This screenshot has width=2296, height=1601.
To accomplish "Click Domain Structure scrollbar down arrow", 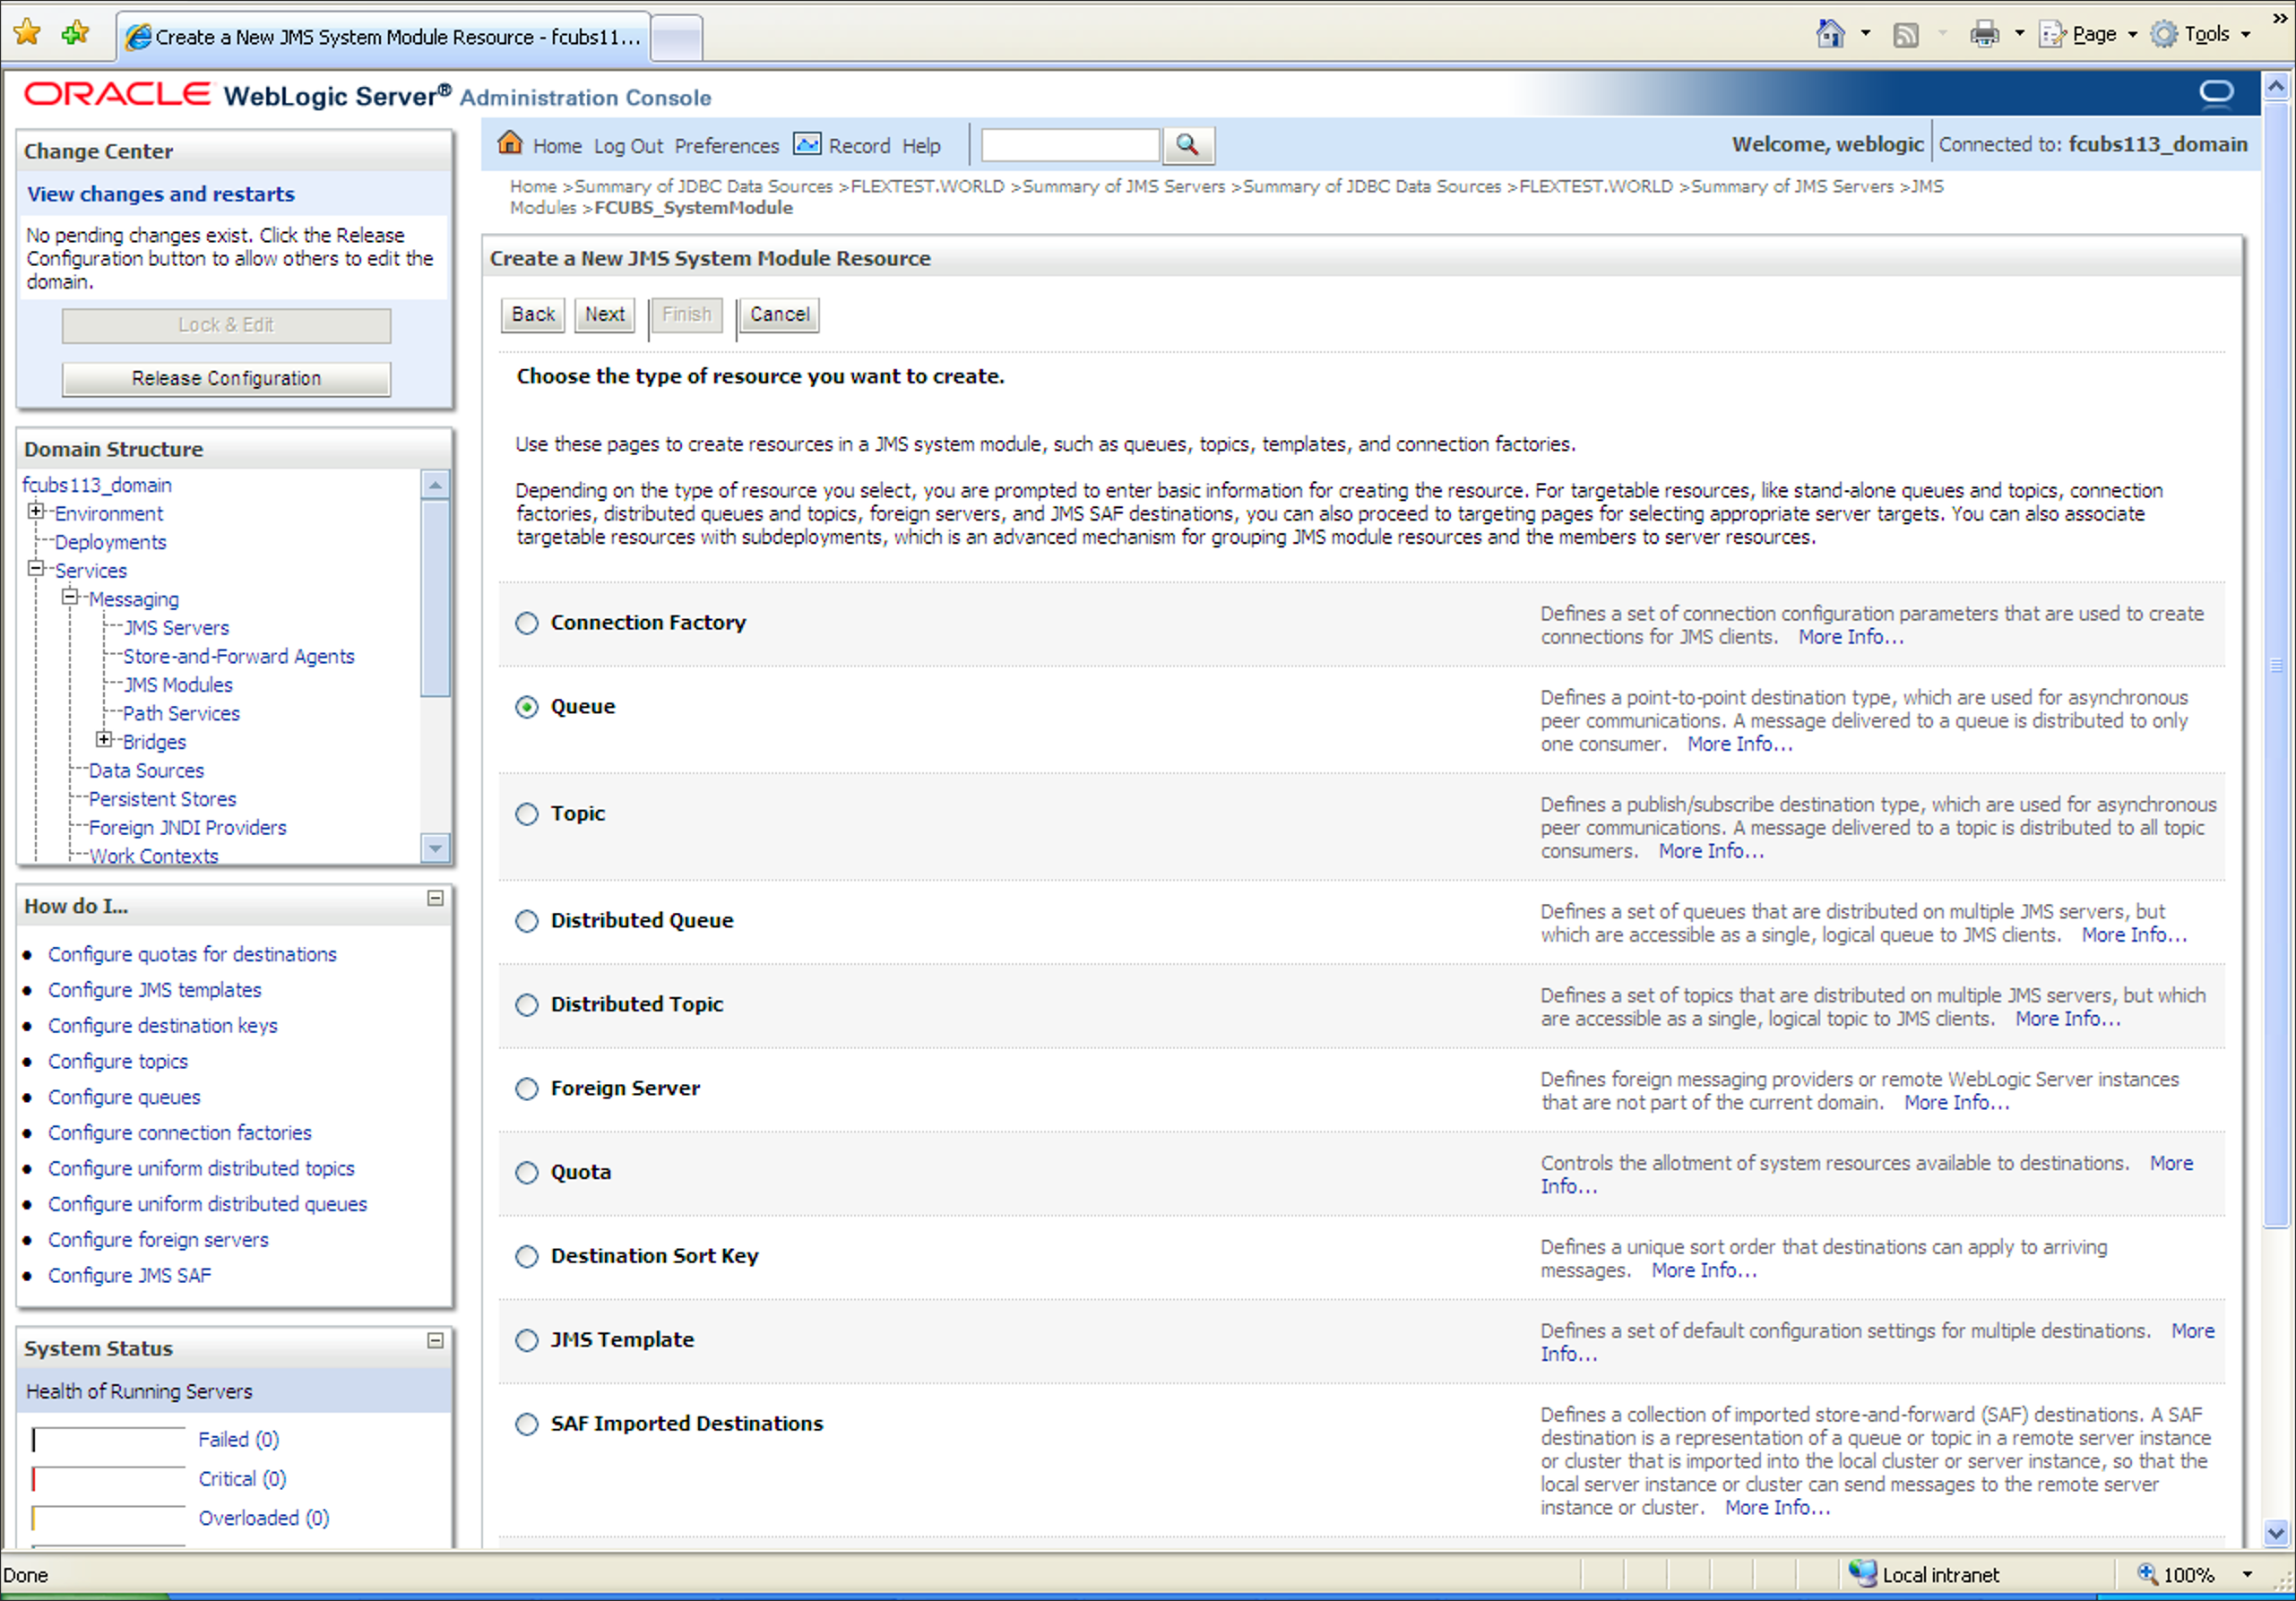I will 435,848.
